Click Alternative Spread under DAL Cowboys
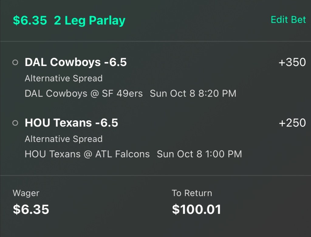 click(x=63, y=78)
